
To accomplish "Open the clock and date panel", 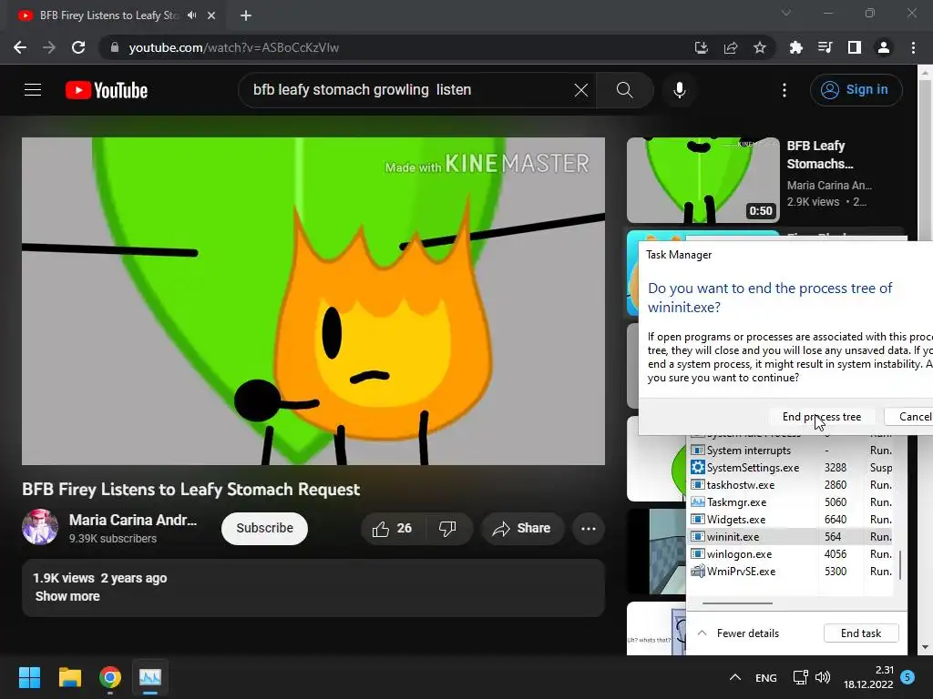I will pos(868,677).
